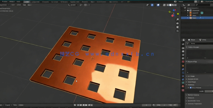Open the viewport View menu

pyautogui.click(x=13, y=5)
